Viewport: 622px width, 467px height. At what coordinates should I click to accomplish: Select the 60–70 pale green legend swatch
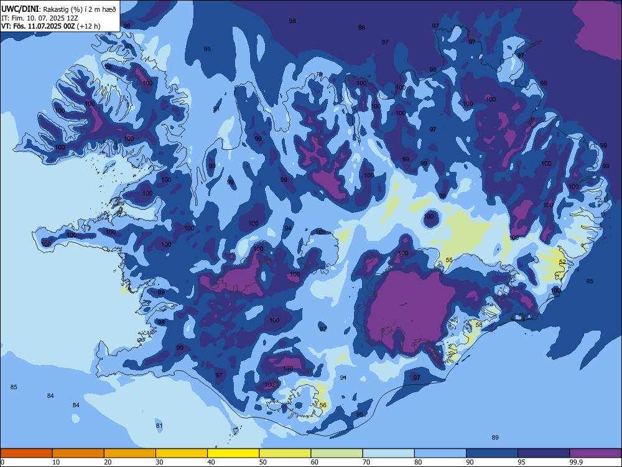click(337, 453)
